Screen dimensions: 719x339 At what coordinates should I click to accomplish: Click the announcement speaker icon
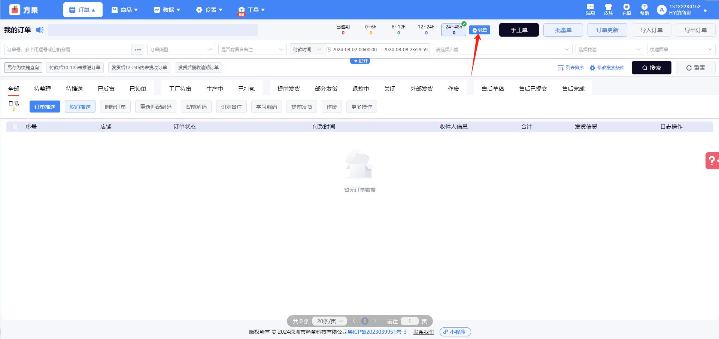click(40, 30)
